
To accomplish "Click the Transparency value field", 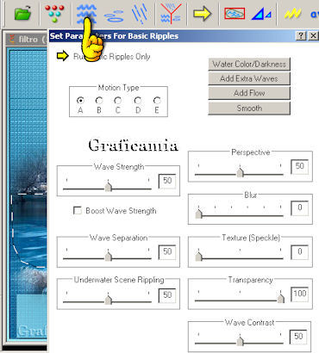I will pyautogui.click(x=299, y=294).
